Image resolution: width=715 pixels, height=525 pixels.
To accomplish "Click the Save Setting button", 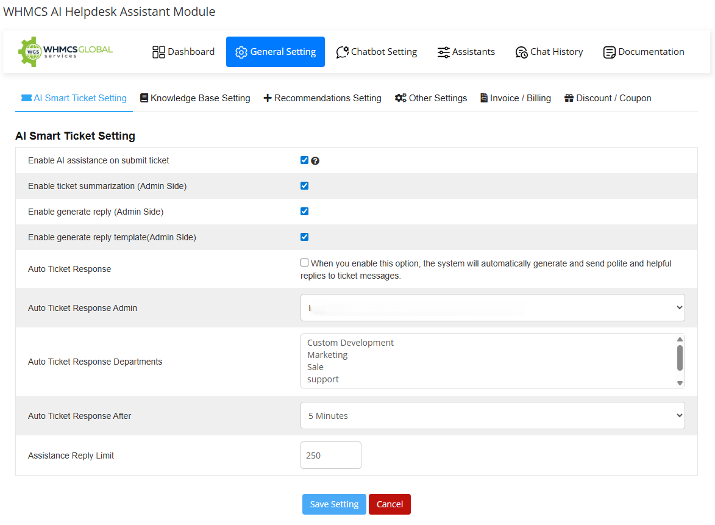I will pyautogui.click(x=334, y=504).
